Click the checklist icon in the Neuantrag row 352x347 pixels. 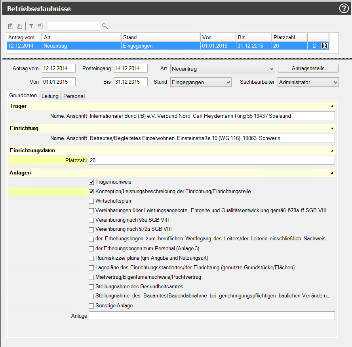pos(325,46)
